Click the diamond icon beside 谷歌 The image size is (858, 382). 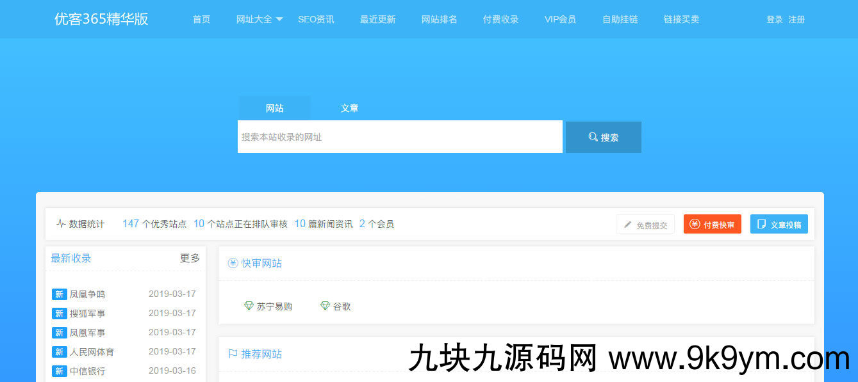tap(325, 306)
